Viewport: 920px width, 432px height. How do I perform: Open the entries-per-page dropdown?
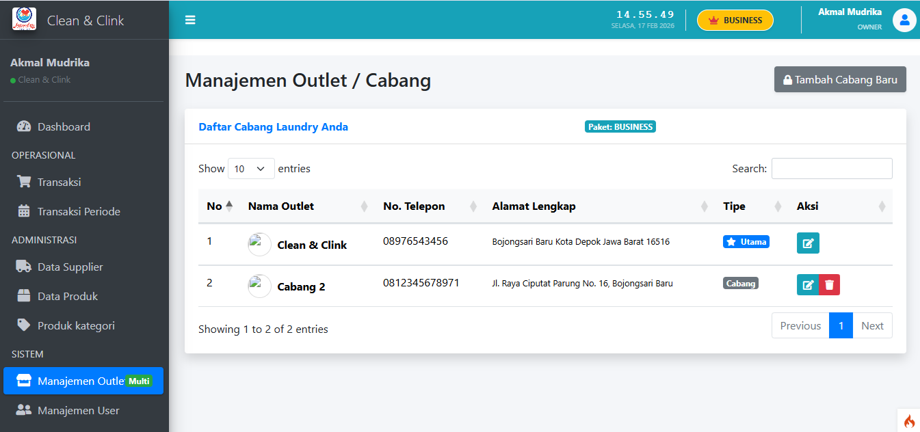(250, 169)
